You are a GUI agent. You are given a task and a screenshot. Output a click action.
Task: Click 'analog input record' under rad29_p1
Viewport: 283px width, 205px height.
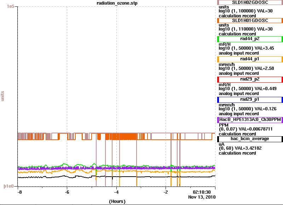click(239, 114)
